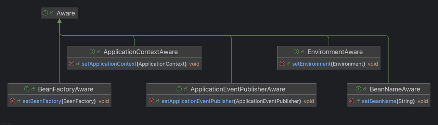The height and width of the screenshot is (125, 438).
Task: Click the BeanNameAware interface icon
Action: point(358,89)
